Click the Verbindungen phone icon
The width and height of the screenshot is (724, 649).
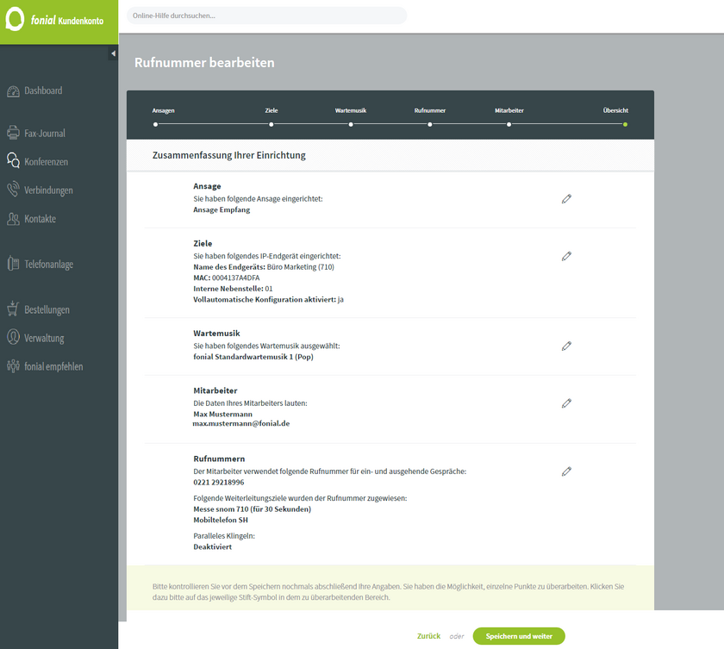[x=13, y=190]
